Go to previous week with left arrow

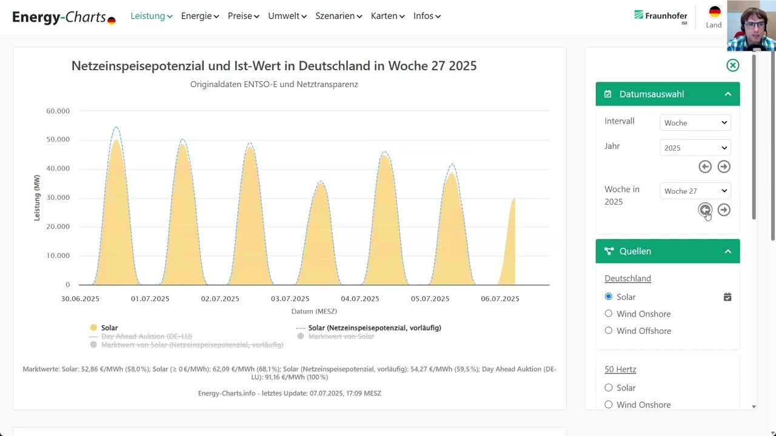[704, 210]
